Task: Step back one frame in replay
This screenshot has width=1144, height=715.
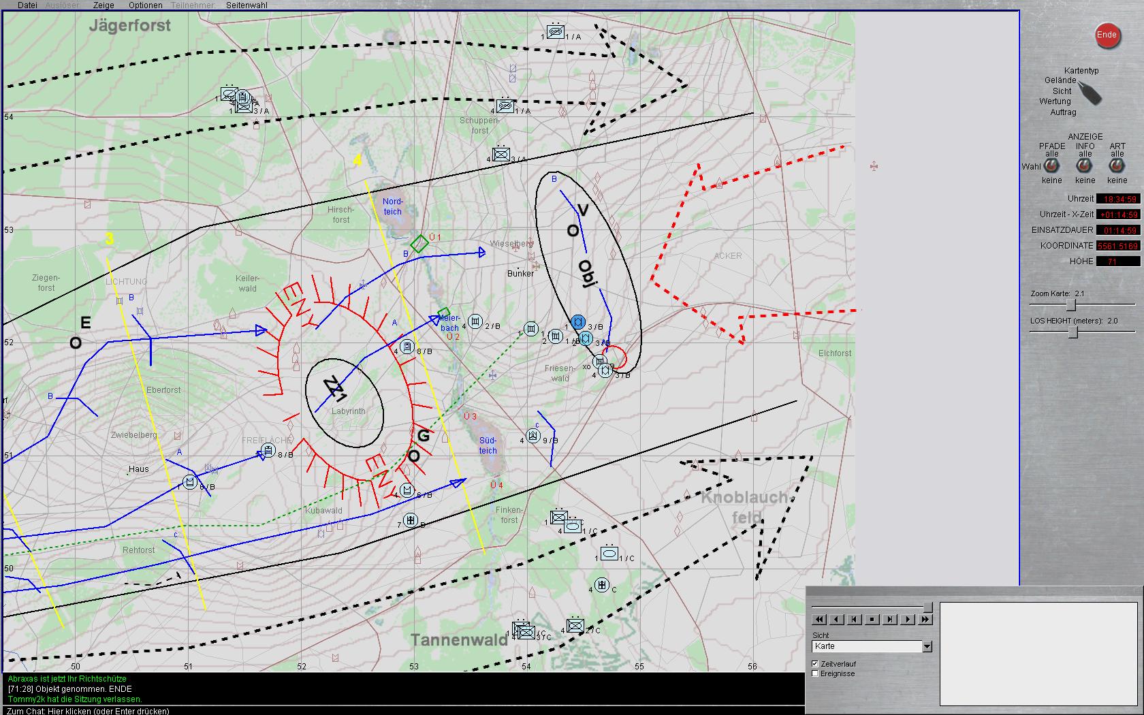Action: pyautogui.click(x=855, y=620)
